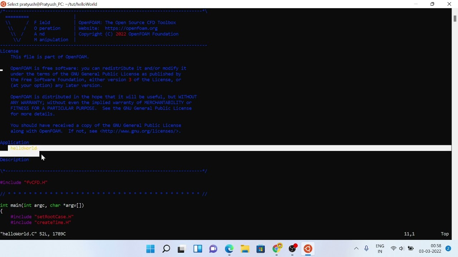Click Ubuntu icon in window title bar
This screenshot has width=458, height=257.
click(4, 4)
